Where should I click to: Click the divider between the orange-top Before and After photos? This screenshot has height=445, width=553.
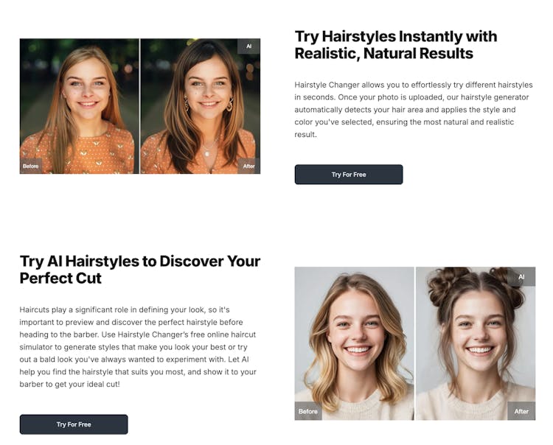[x=139, y=106]
